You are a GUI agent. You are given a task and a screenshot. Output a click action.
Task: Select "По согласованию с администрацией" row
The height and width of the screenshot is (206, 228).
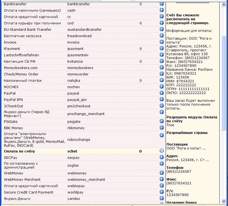click(x=84, y=166)
